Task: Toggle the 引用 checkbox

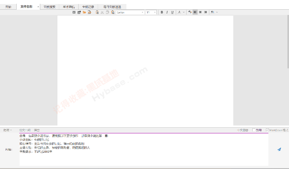Action: (x=254, y=130)
